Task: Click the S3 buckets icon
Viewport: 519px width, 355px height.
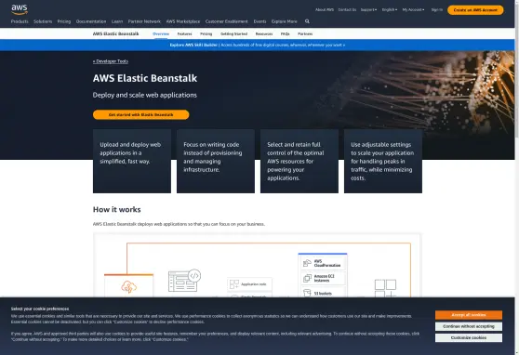Action: click(x=307, y=293)
